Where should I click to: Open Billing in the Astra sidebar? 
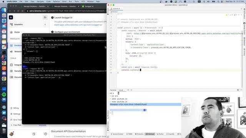(x=15, y=108)
